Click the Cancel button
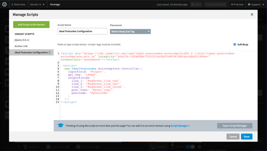Viewport: 267px width, 151px height. 233,137
